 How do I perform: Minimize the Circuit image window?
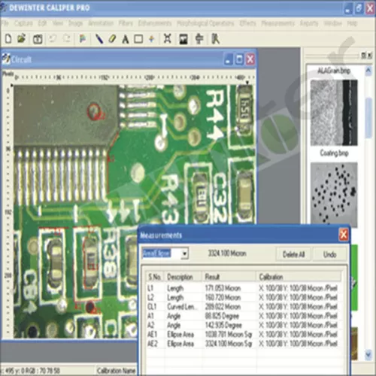(x=228, y=59)
